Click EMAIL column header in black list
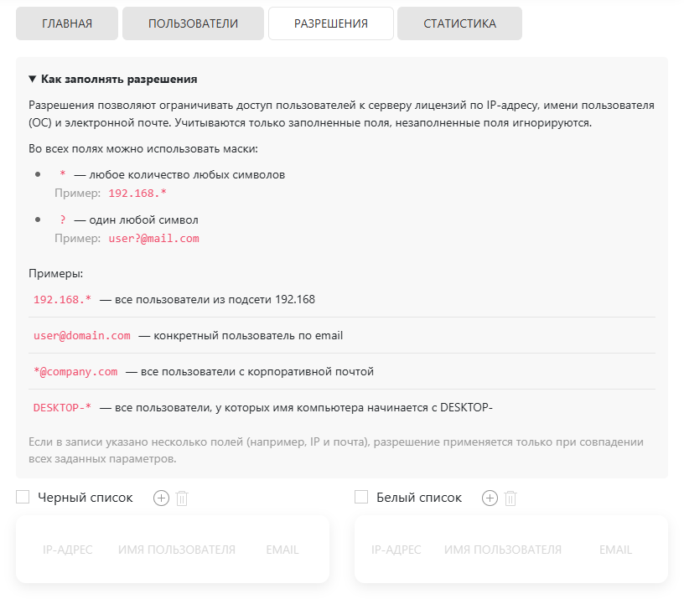 [x=282, y=550]
